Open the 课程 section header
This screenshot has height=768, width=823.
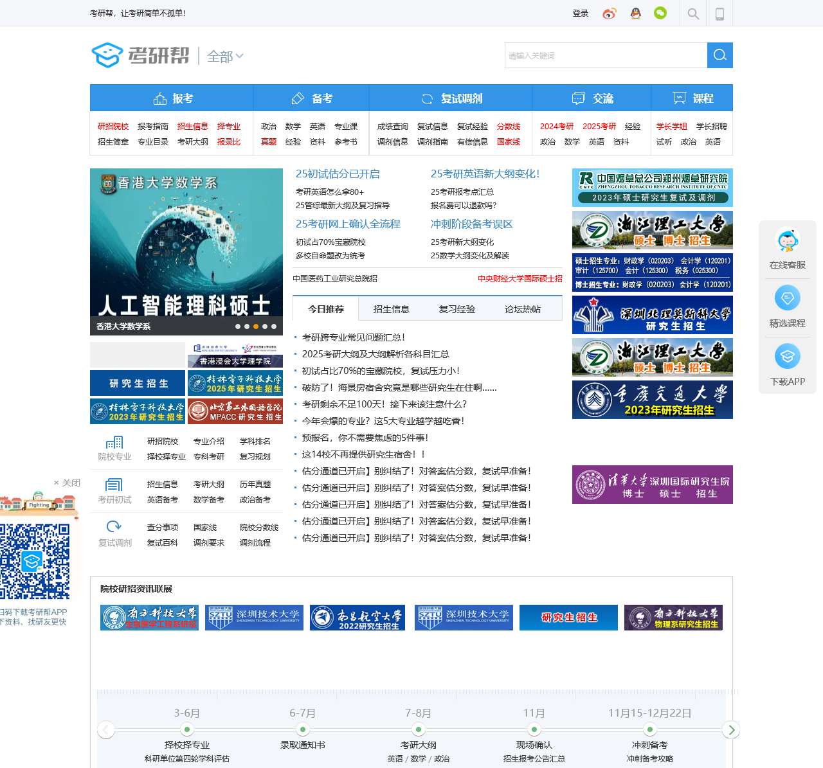click(692, 98)
